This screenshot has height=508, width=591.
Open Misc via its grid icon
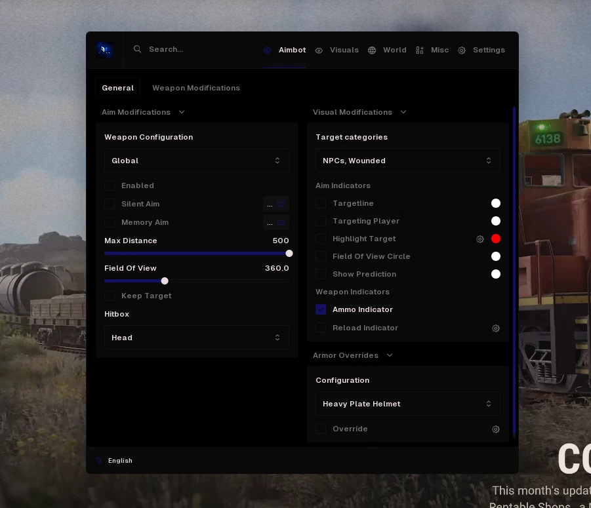[420, 50]
